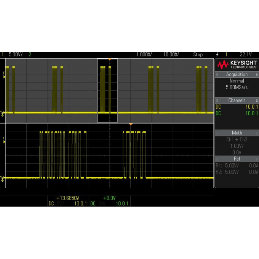259x259 pixels.
Task: Click the green +0.0V channel 2 offset readout
Action: 109,198
